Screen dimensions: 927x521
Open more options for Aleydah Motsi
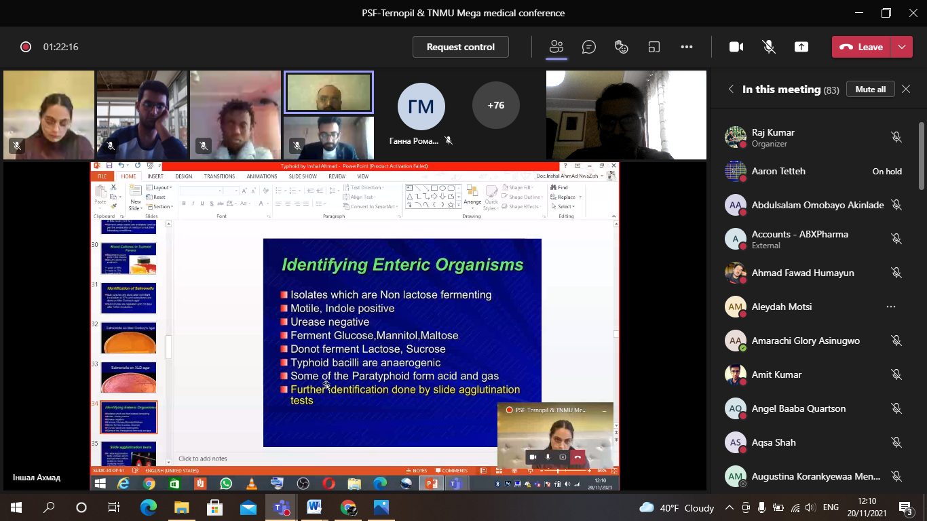[890, 307]
